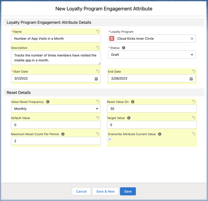Click the undo icon beside Description field
The width and height of the screenshot is (208, 201).
(x=98, y=48)
